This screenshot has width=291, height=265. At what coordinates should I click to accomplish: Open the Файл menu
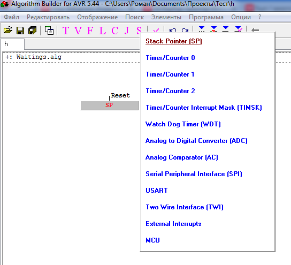[x=12, y=17]
